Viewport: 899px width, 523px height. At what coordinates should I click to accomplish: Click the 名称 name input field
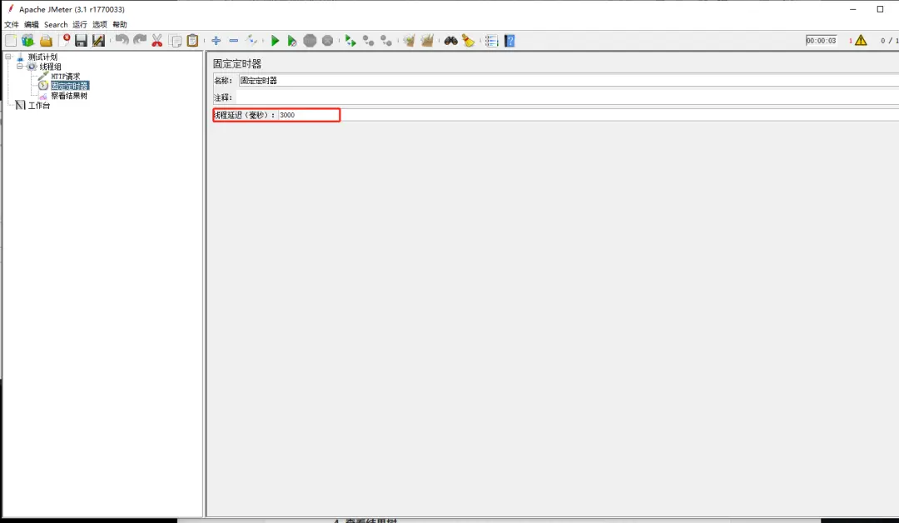point(568,80)
